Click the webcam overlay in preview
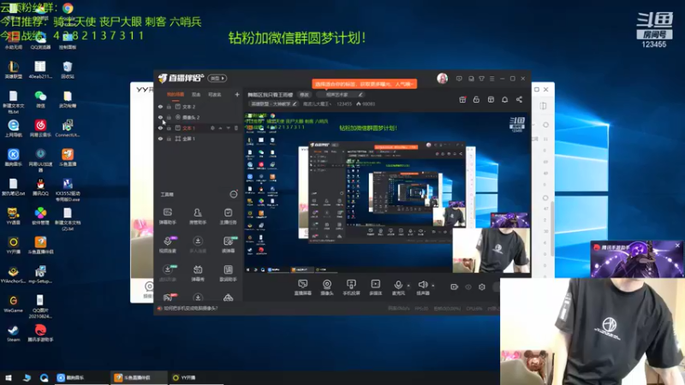Viewport: 685px width, 385px height. (x=491, y=251)
